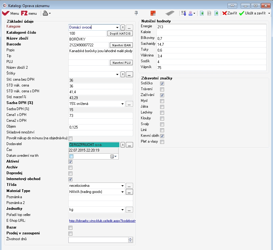Click the Doplň KATCIS button
Image resolution: width=273 pixels, height=250 pixels.
click(x=120, y=33)
